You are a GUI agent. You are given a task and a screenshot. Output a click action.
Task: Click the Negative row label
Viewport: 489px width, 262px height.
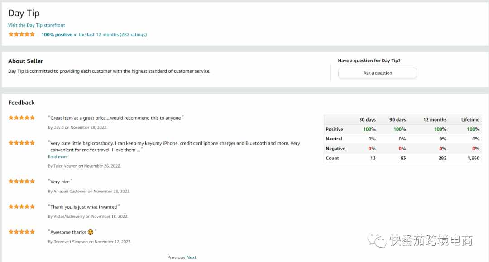(x=335, y=149)
